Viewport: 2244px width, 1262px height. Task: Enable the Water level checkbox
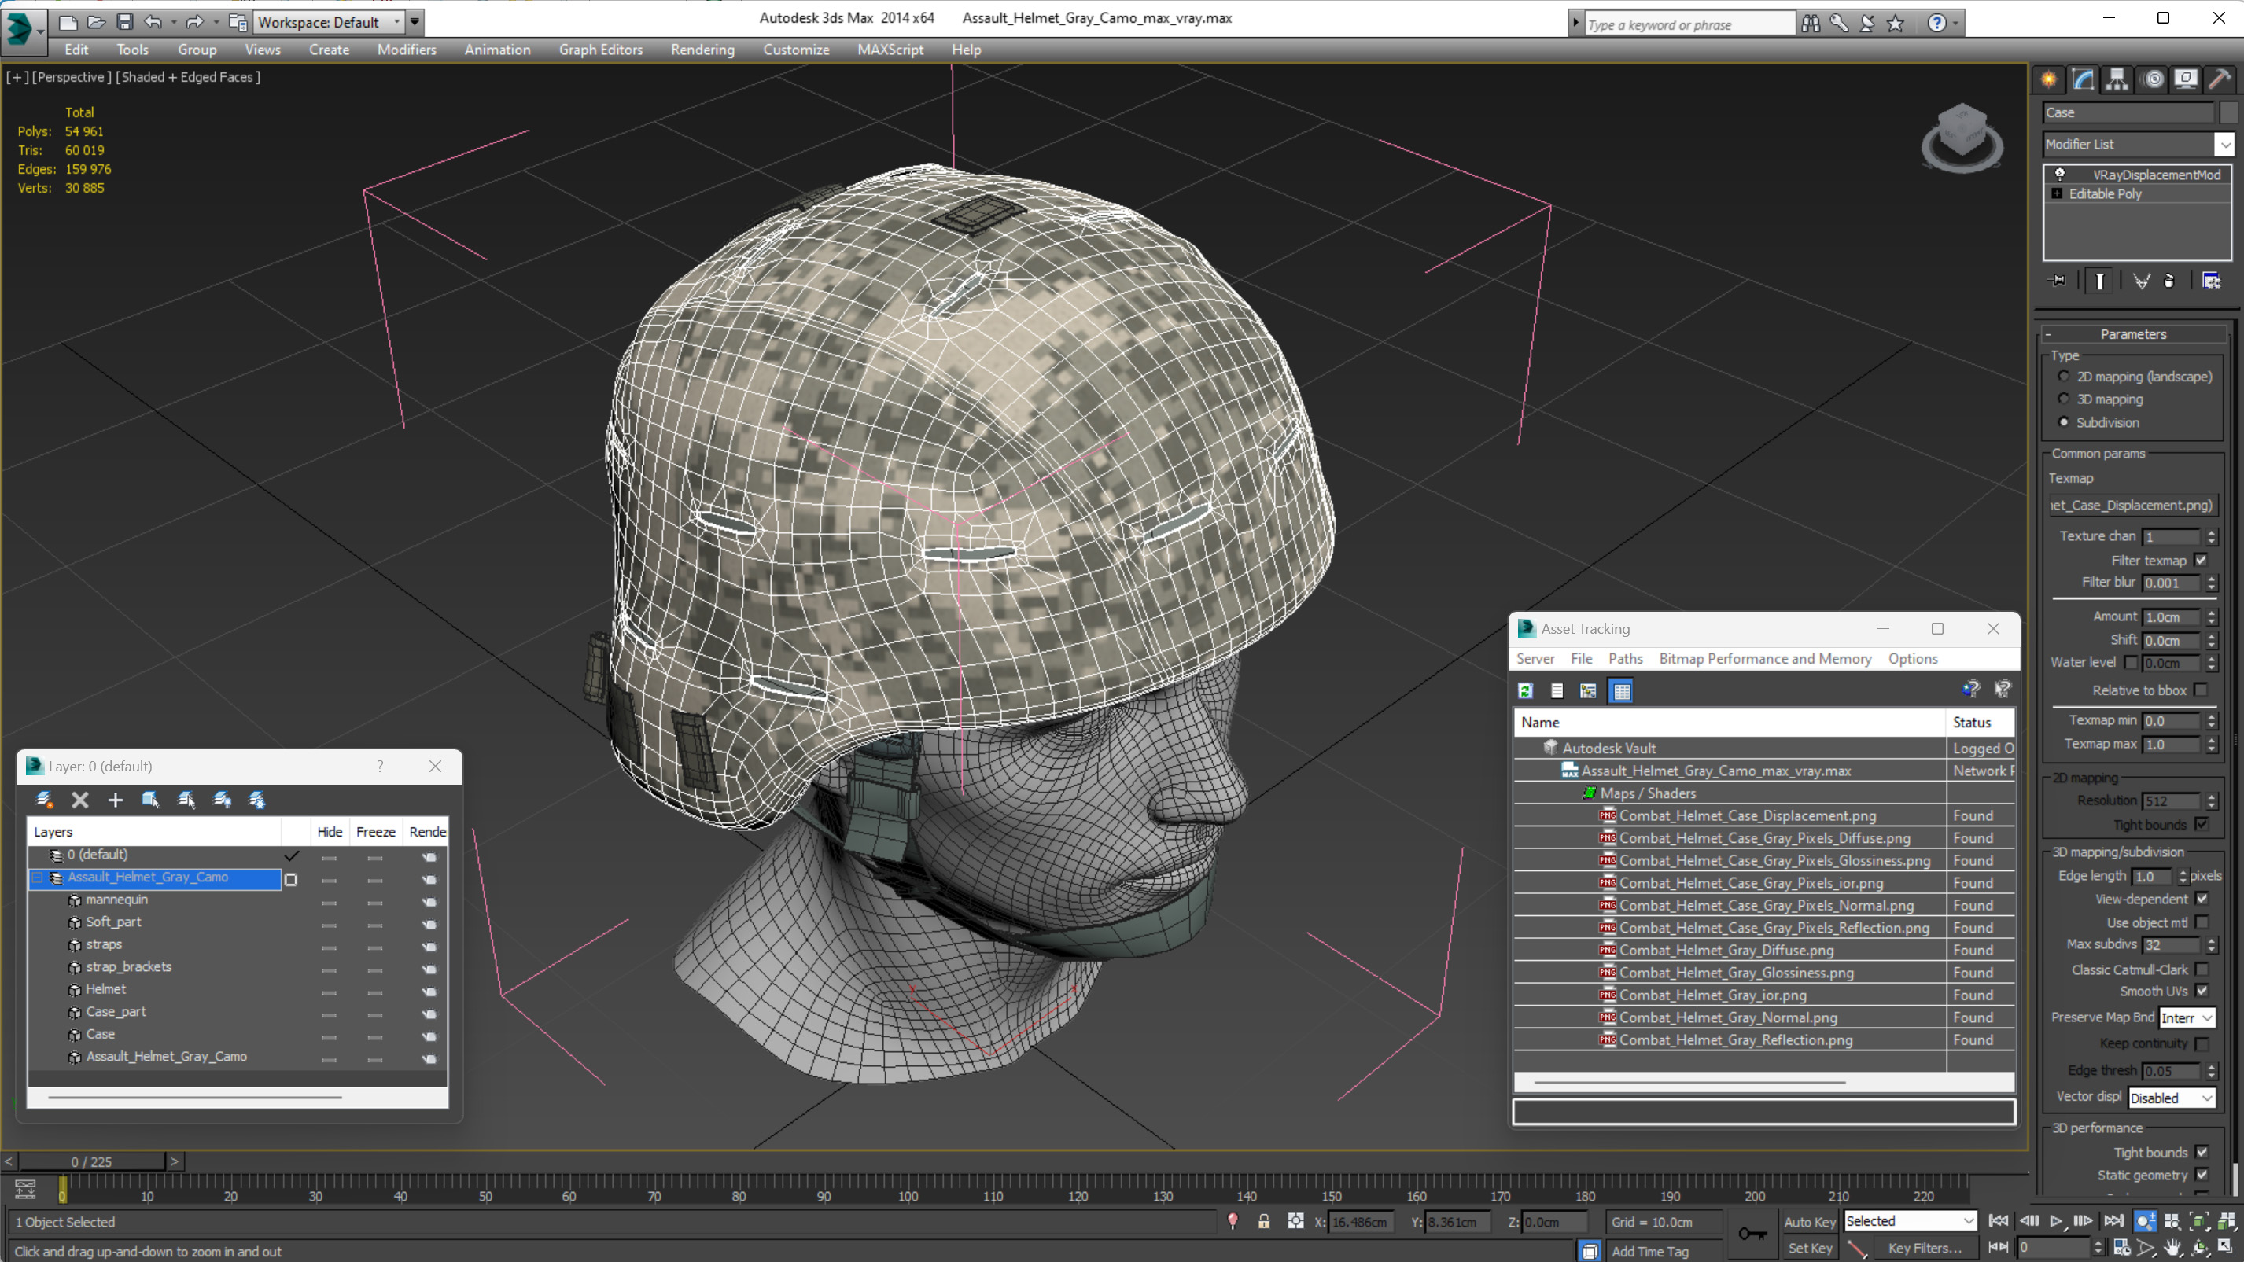pos(2130,663)
